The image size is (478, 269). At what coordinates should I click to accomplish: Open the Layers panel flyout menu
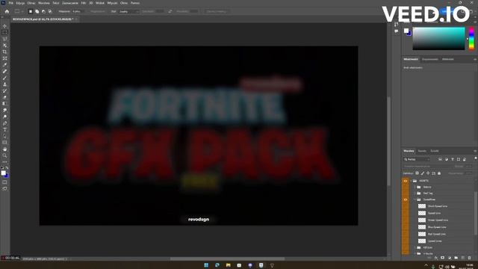pyautogui.click(x=475, y=151)
